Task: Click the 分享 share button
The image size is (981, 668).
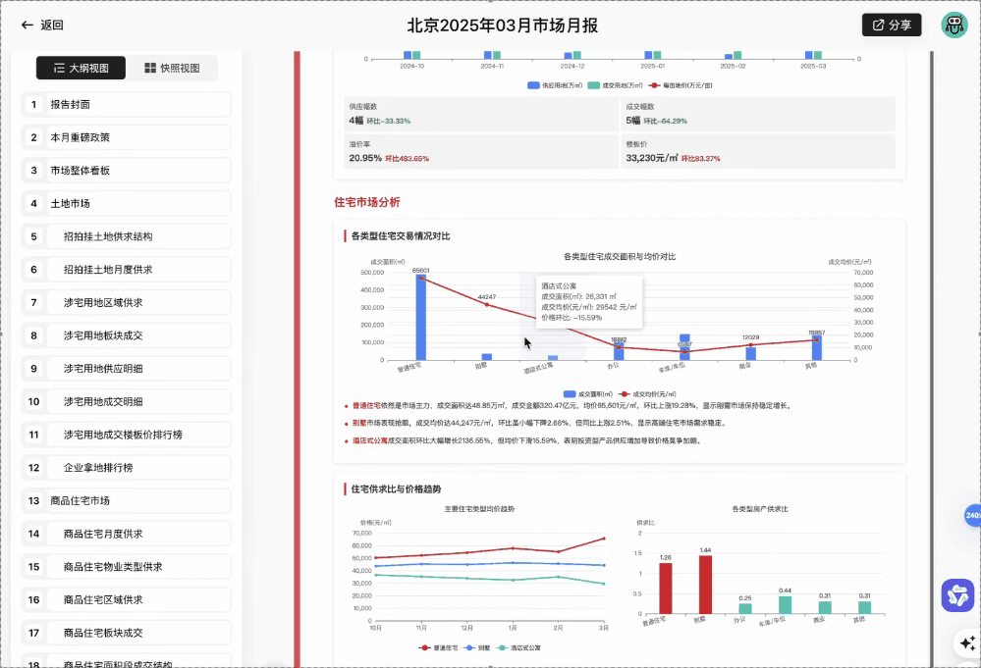Action: coord(891,25)
